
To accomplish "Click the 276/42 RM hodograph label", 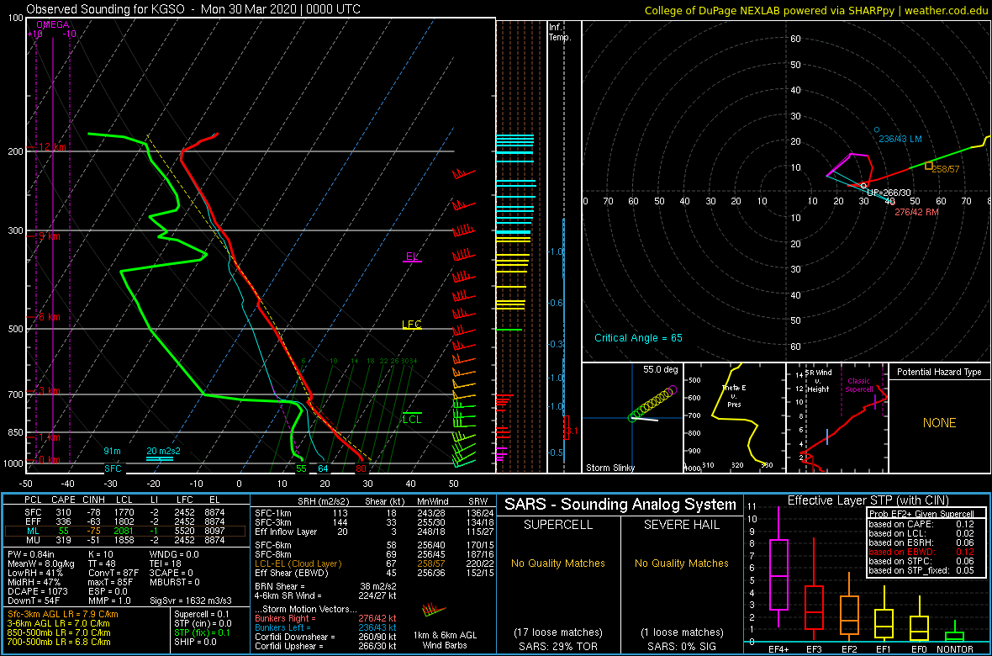I will click(x=916, y=212).
